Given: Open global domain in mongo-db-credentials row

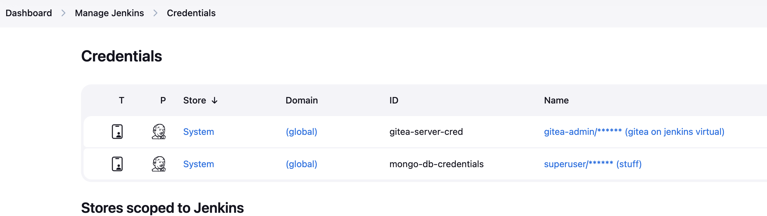Looking at the screenshot, I should [x=302, y=164].
